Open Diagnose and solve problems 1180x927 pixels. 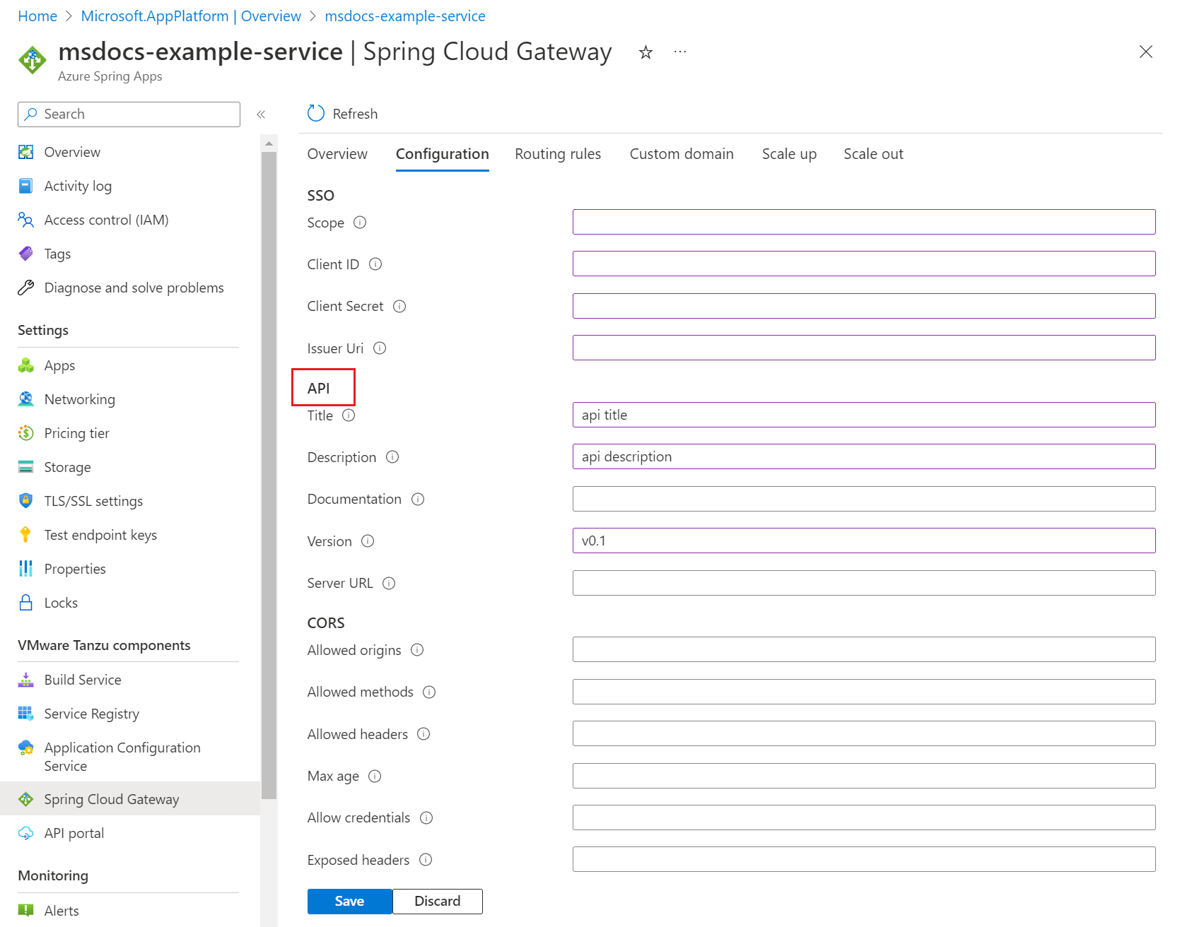point(134,287)
